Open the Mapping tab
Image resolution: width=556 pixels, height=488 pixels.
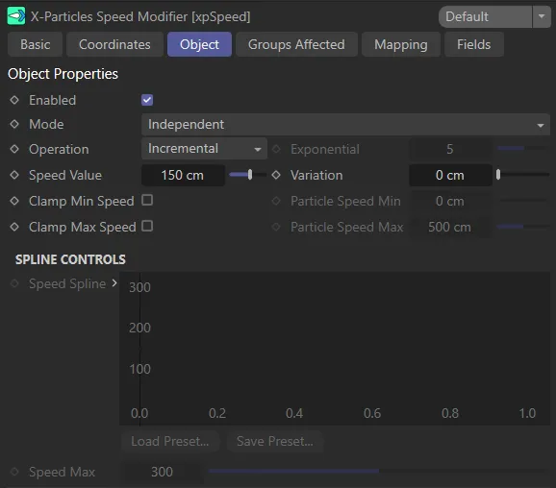[x=401, y=44]
